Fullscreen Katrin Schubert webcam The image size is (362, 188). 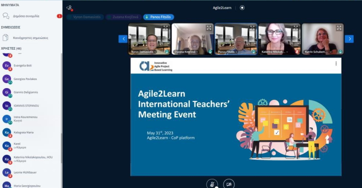pos(339,28)
